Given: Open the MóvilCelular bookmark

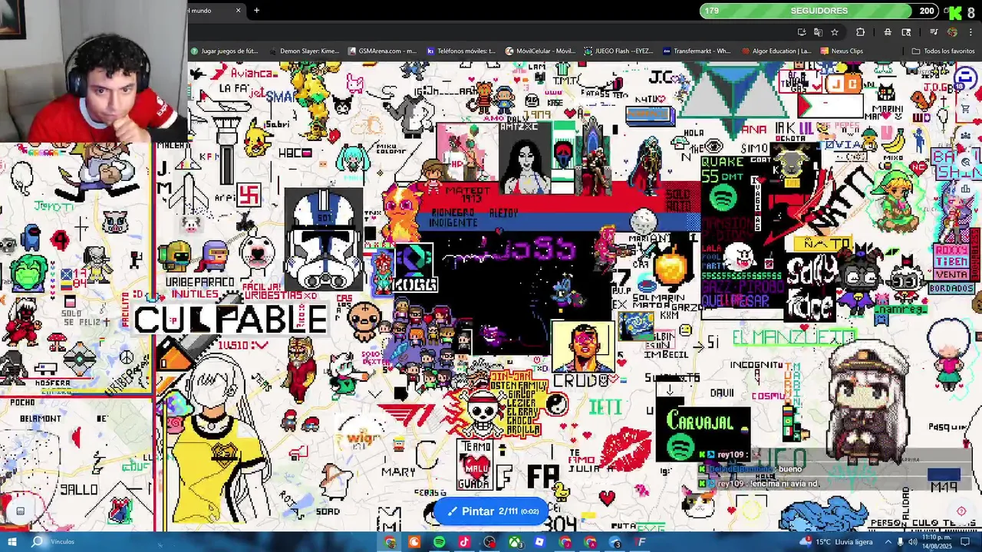Looking at the screenshot, I should 540,51.
